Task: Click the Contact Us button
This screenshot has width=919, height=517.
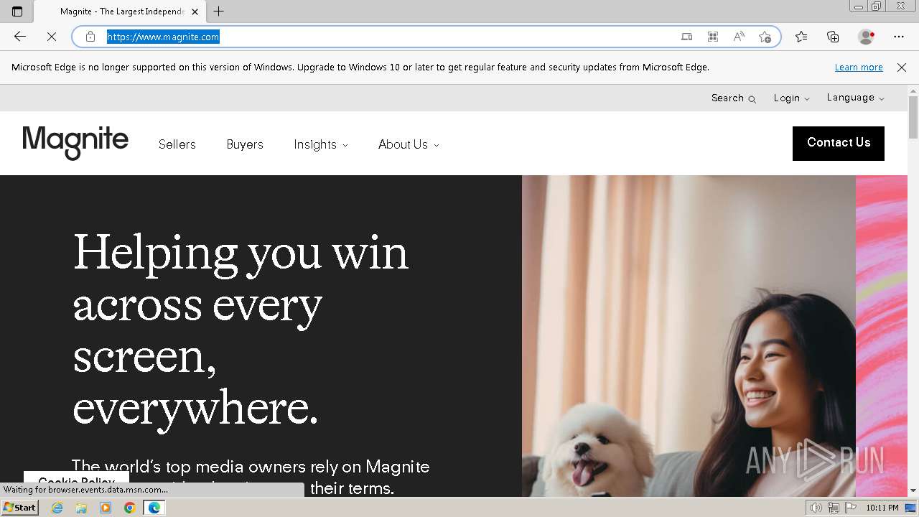Action: 839,143
